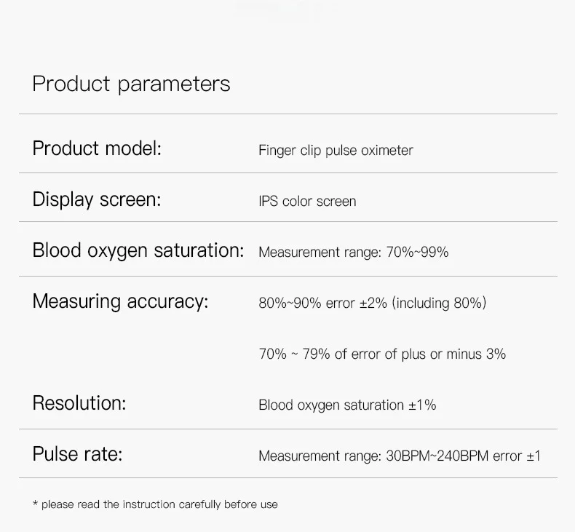
Task: Click the divider line below the Pulse rate row
Action: pyautogui.click(x=287, y=478)
